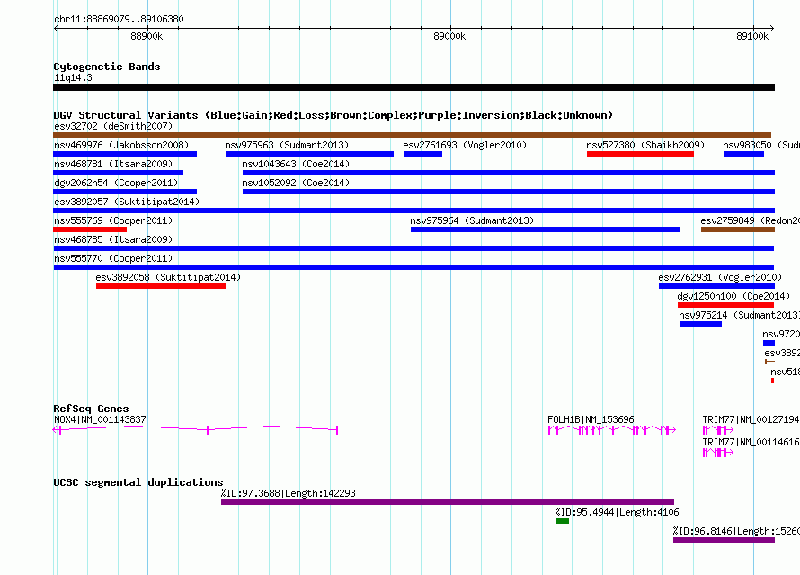Click the 11q14.3 cytogenetic band bar
800x575 pixels.
[413, 88]
